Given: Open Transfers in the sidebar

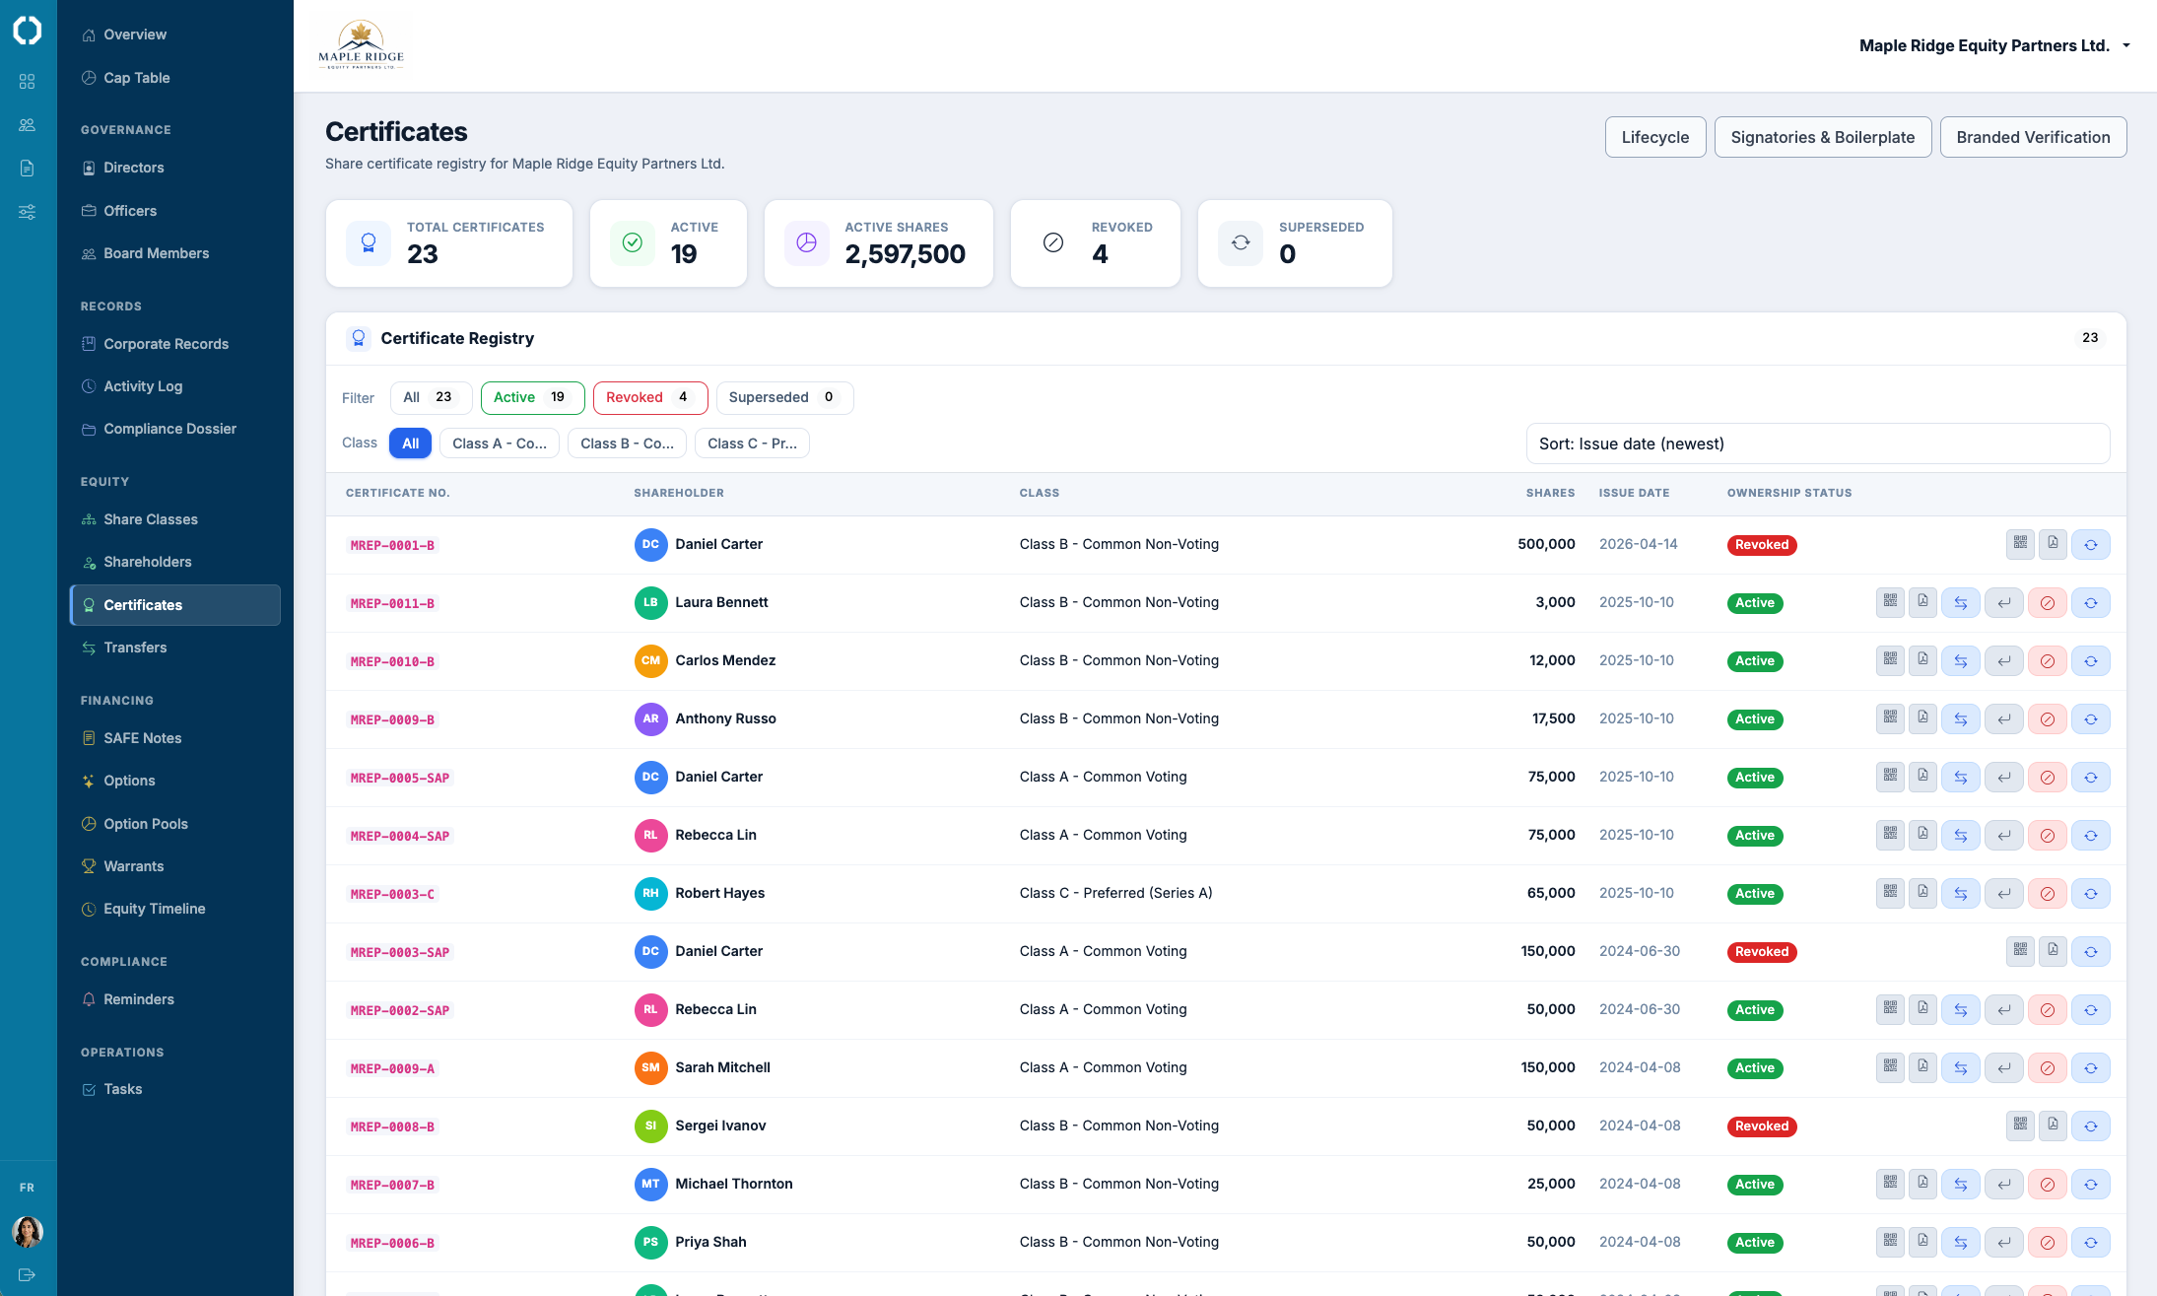Looking at the screenshot, I should pos(175,648).
